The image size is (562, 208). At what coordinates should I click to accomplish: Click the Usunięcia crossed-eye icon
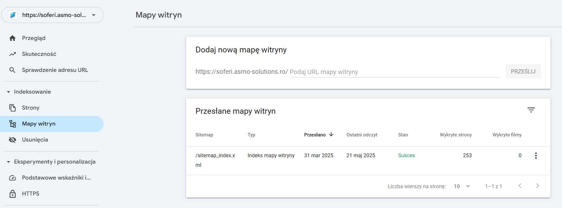(x=12, y=140)
